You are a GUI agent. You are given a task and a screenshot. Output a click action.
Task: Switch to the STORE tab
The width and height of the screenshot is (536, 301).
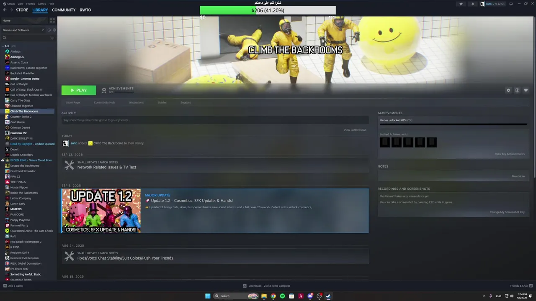pos(22,10)
